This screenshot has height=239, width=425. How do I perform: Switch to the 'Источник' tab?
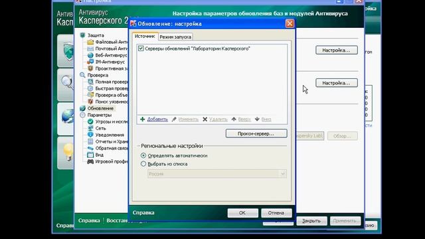pyautogui.click(x=145, y=37)
